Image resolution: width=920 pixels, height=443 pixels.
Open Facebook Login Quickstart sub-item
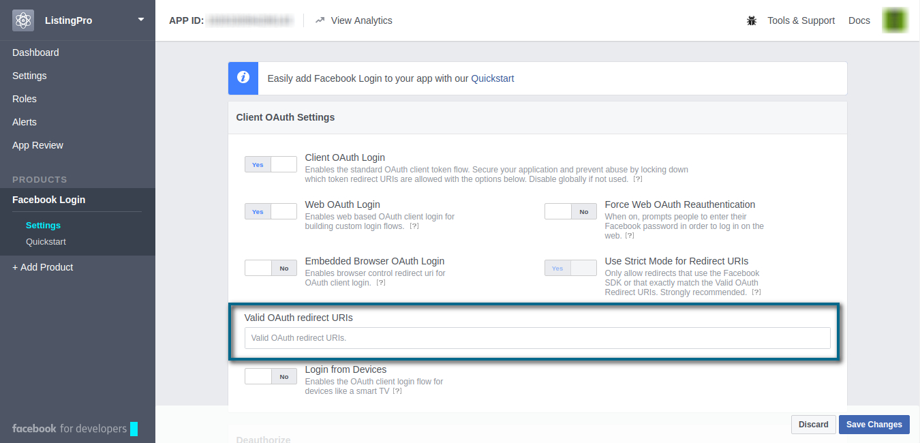click(46, 242)
